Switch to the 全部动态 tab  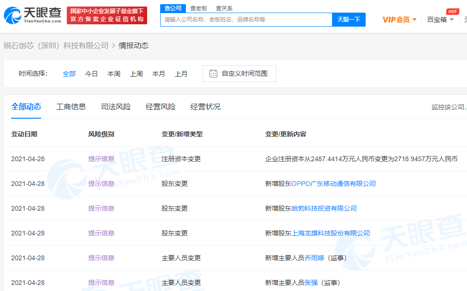[26, 106]
